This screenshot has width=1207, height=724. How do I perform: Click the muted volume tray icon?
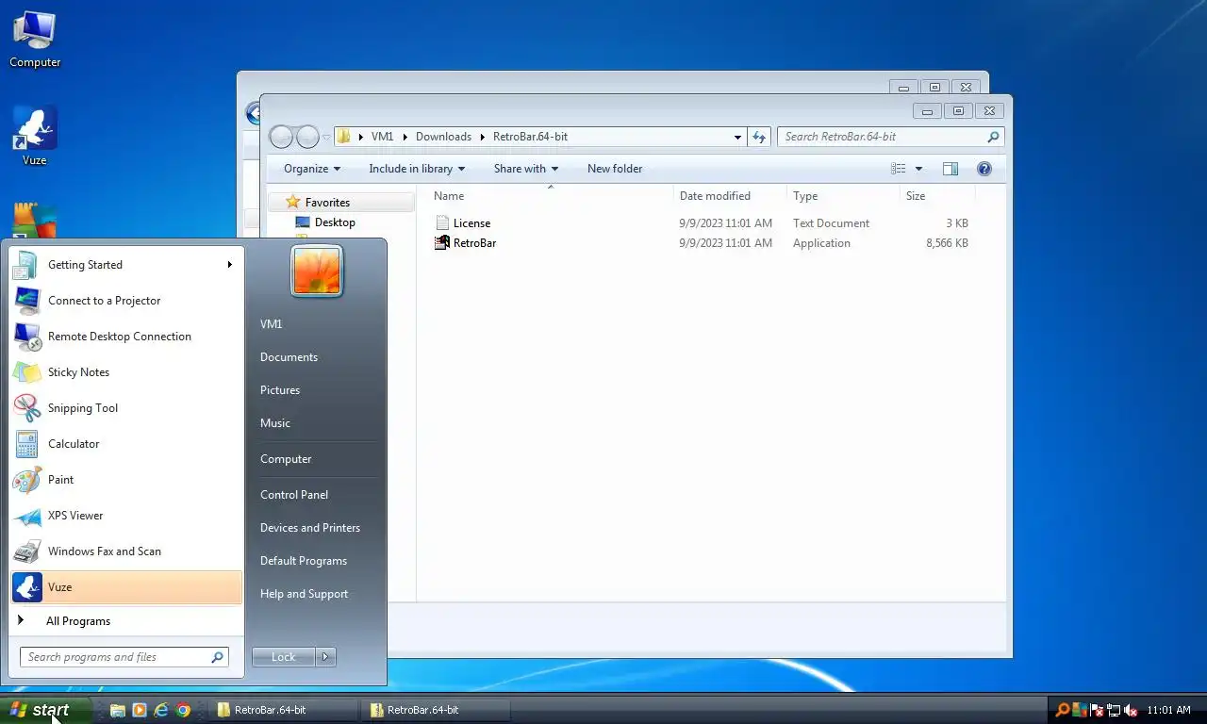coord(1131,710)
